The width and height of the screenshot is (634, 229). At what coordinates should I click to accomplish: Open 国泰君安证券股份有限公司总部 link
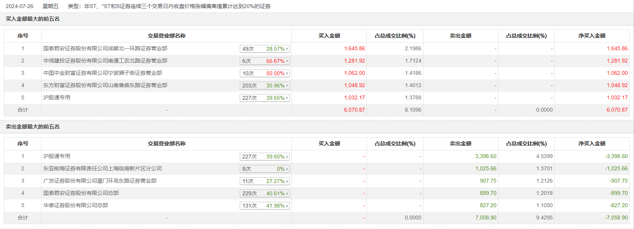[x=81, y=193]
